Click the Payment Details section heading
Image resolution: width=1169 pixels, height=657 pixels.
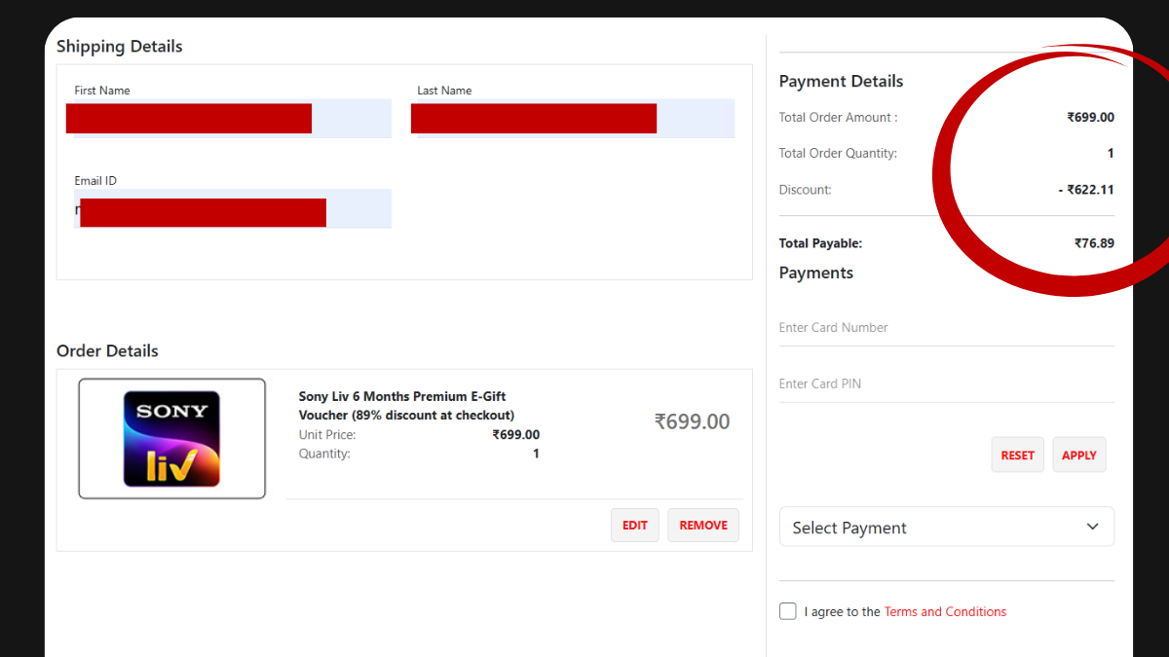[x=841, y=81]
